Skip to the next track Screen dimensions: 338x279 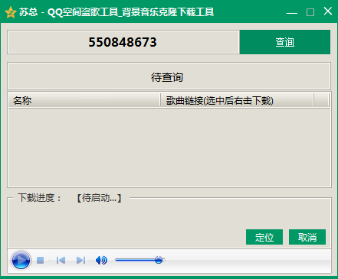80,260
